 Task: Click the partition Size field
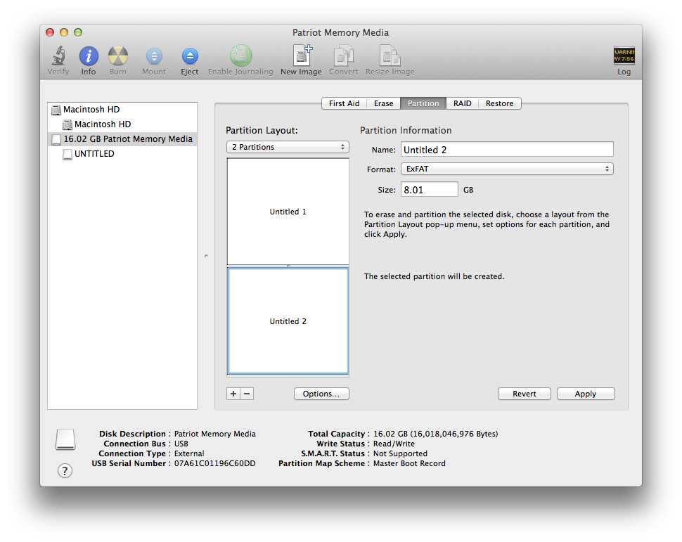[x=430, y=190]
